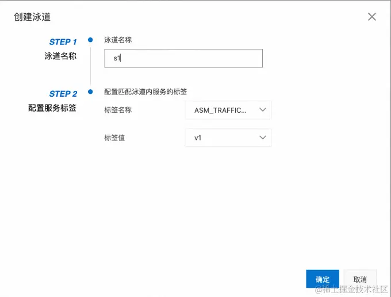Open the 标签名称 dropdown showing ASM_TRAFFIC...
The width and height of the screenshot is (391, 297).
pyautogui.click(x=228, y=110)
